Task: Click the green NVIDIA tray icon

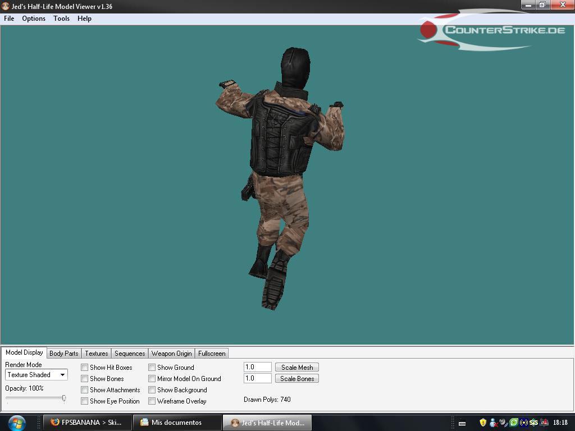Action: coord(513,423)
